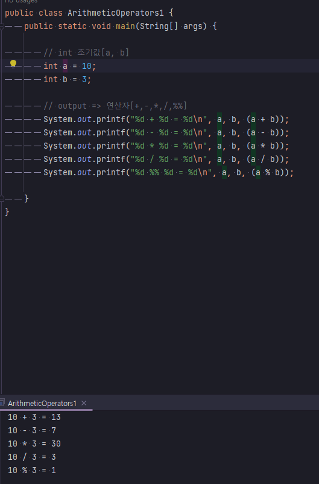The image size is (319, 484).
Task: Click output line '10 / 3 = 3'
Action: (x=32, y=457)
